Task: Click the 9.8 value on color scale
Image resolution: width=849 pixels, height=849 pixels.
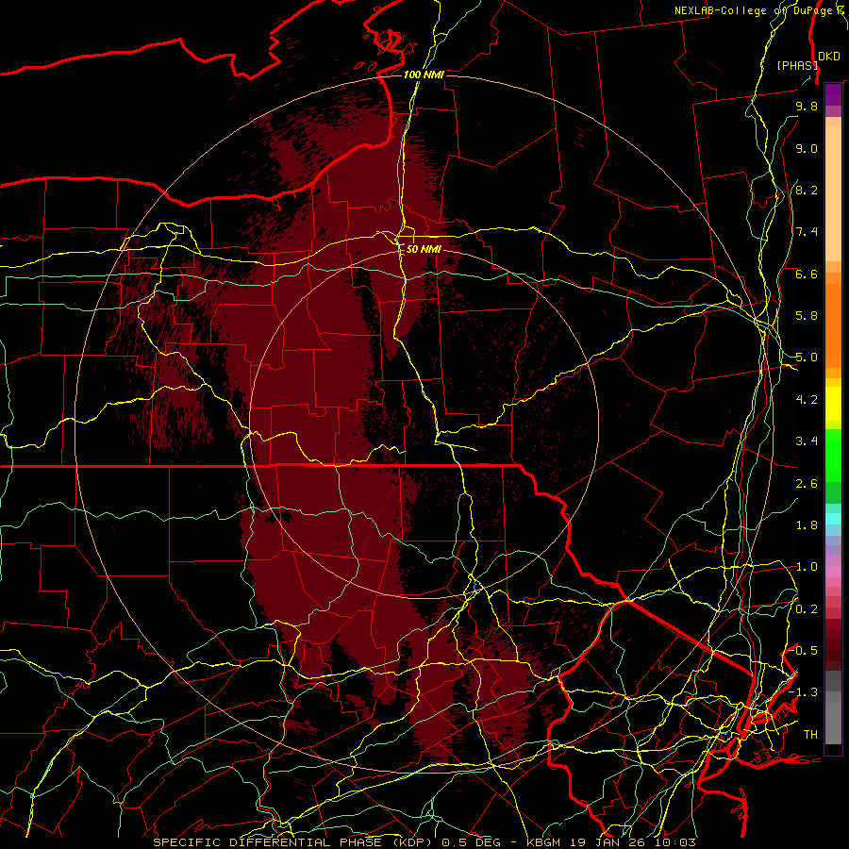Action: click(x=807, y=106)
